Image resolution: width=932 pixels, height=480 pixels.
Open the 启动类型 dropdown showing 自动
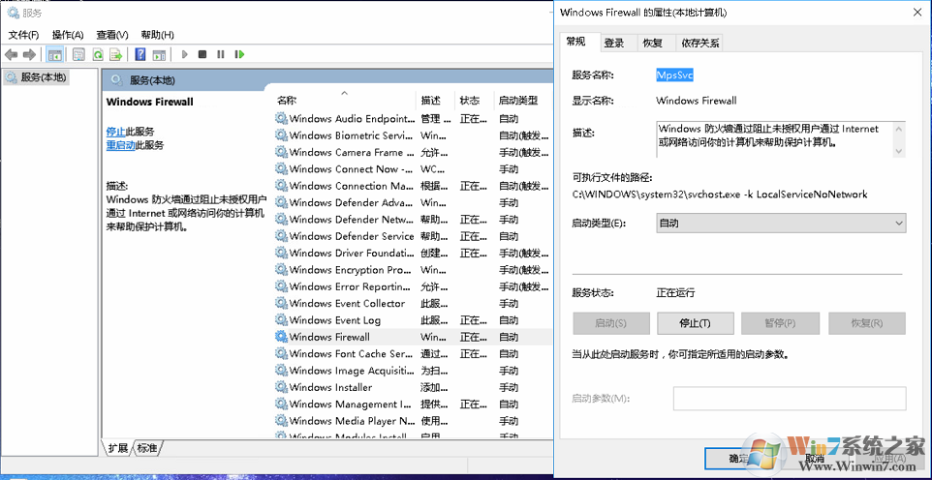pos(781,224)
